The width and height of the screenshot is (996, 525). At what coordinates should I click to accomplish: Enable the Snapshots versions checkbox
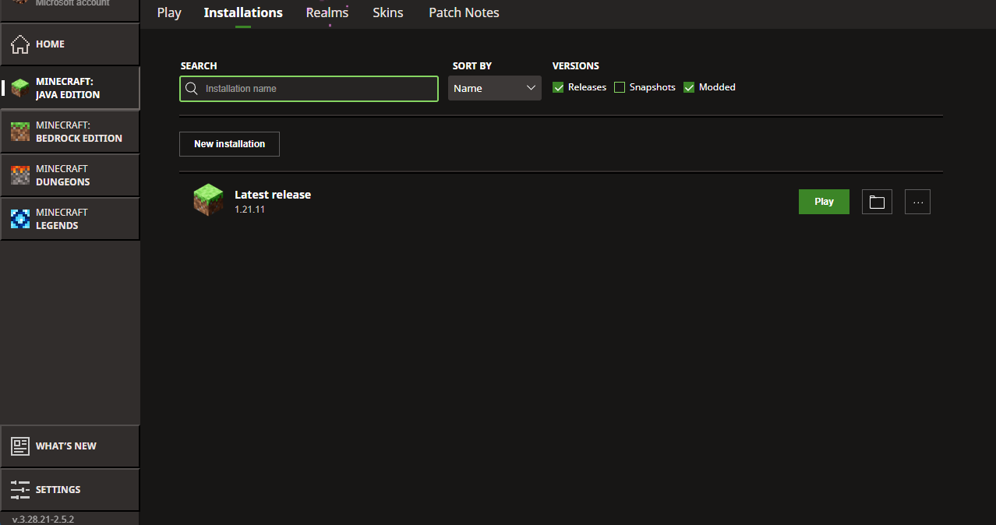[x=620, y=87]
